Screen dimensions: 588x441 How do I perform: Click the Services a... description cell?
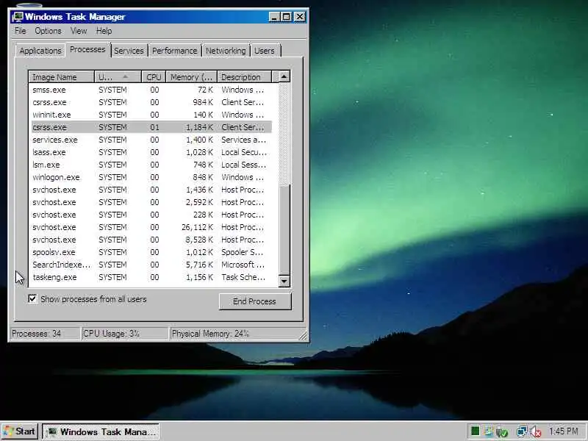(243, 140)
